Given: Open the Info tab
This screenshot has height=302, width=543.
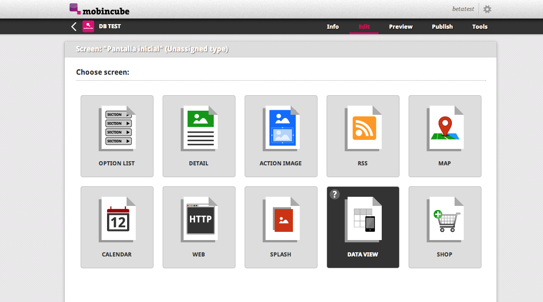Looking at the screenshot, I should [333, 27].
